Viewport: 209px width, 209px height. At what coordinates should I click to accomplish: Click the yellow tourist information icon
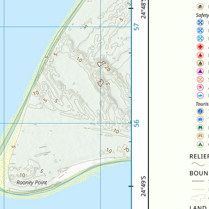point(200,111)
